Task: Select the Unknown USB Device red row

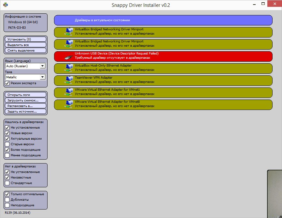Action: click(x=163, y=56)
